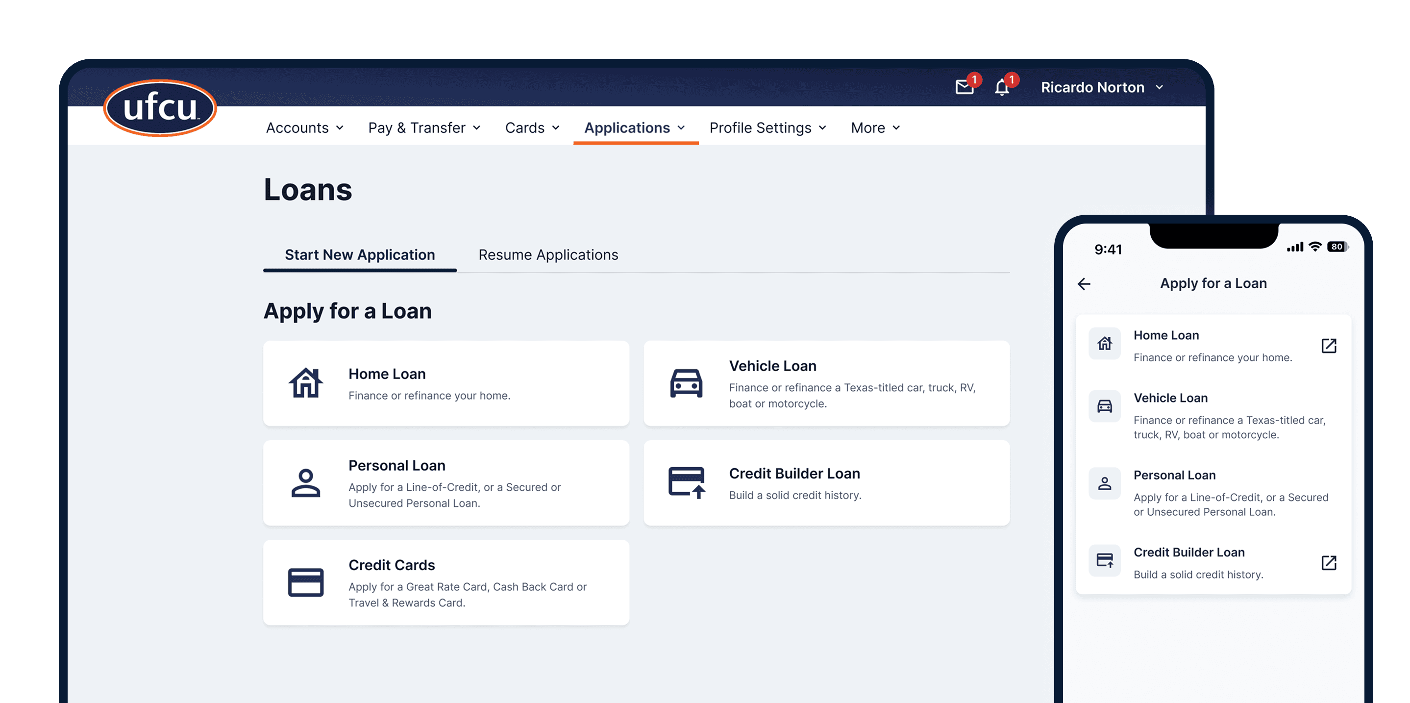Click external link icon beside mobile Credit Builder Loan
1410x703 pixels.
point(1329,563)
